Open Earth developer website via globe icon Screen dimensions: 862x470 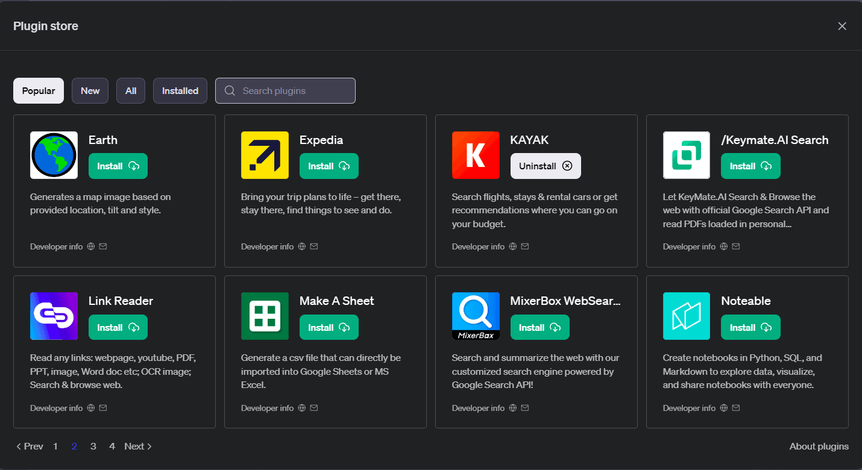click(90, 246)
